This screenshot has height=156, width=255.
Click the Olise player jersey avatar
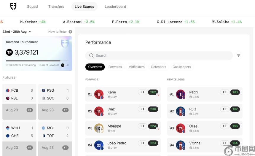[181, 128]
